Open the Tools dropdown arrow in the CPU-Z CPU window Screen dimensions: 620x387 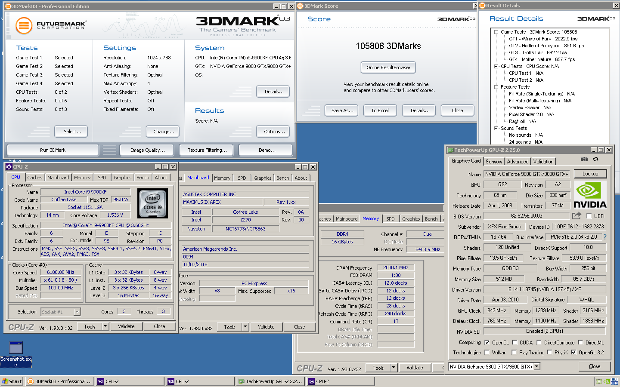(x=105, y=326)
